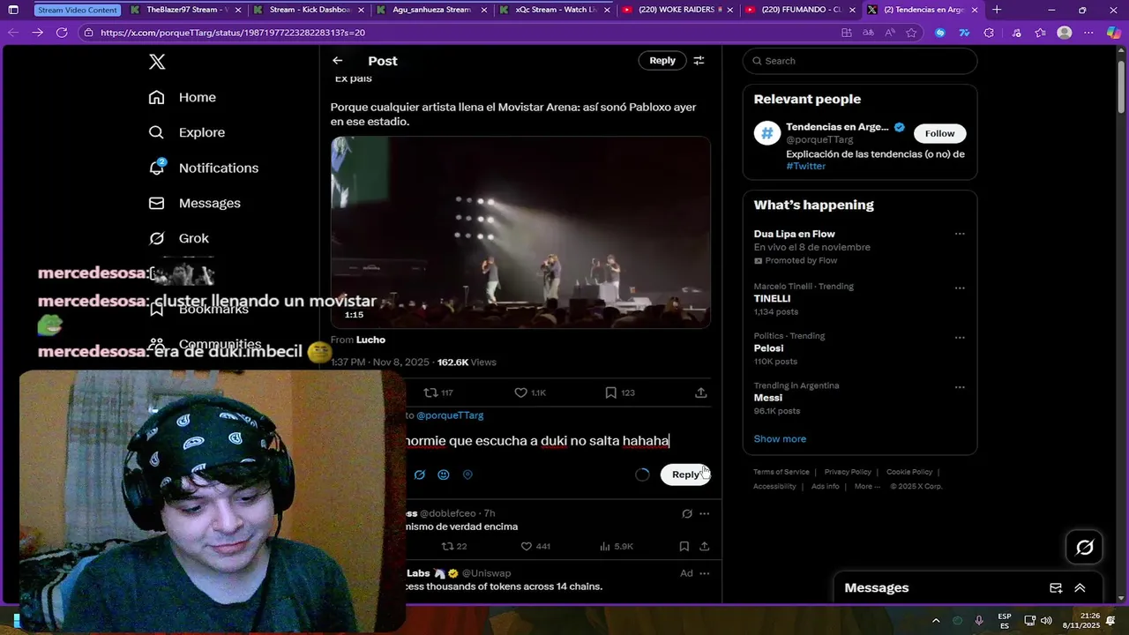
Task: Bookmark page with address bar star
Action: (x=911, y=32)
